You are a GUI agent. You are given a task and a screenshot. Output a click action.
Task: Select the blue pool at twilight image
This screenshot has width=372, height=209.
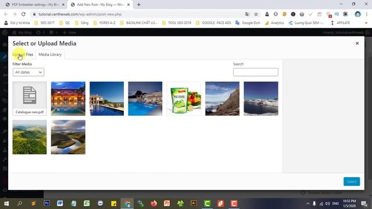click(145, 99)
